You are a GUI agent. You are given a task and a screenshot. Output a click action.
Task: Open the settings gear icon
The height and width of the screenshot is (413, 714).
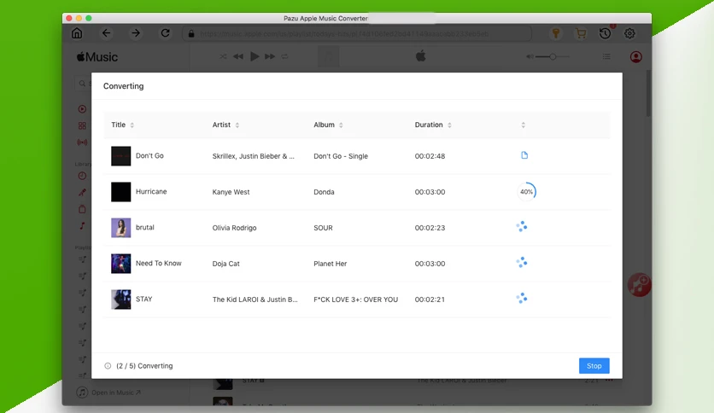pyautogui.click(x=629, y=33)
